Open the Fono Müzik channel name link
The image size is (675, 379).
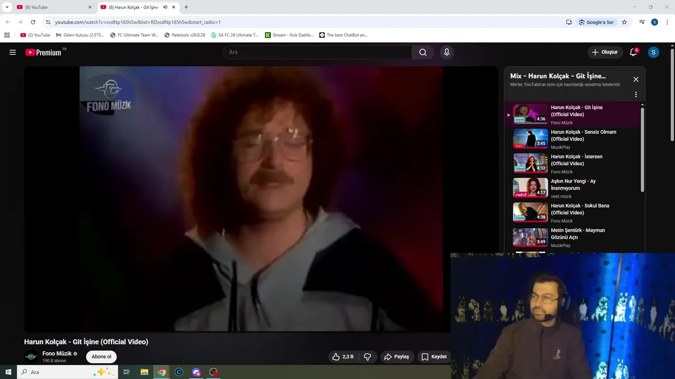click(x=57, y=354)
